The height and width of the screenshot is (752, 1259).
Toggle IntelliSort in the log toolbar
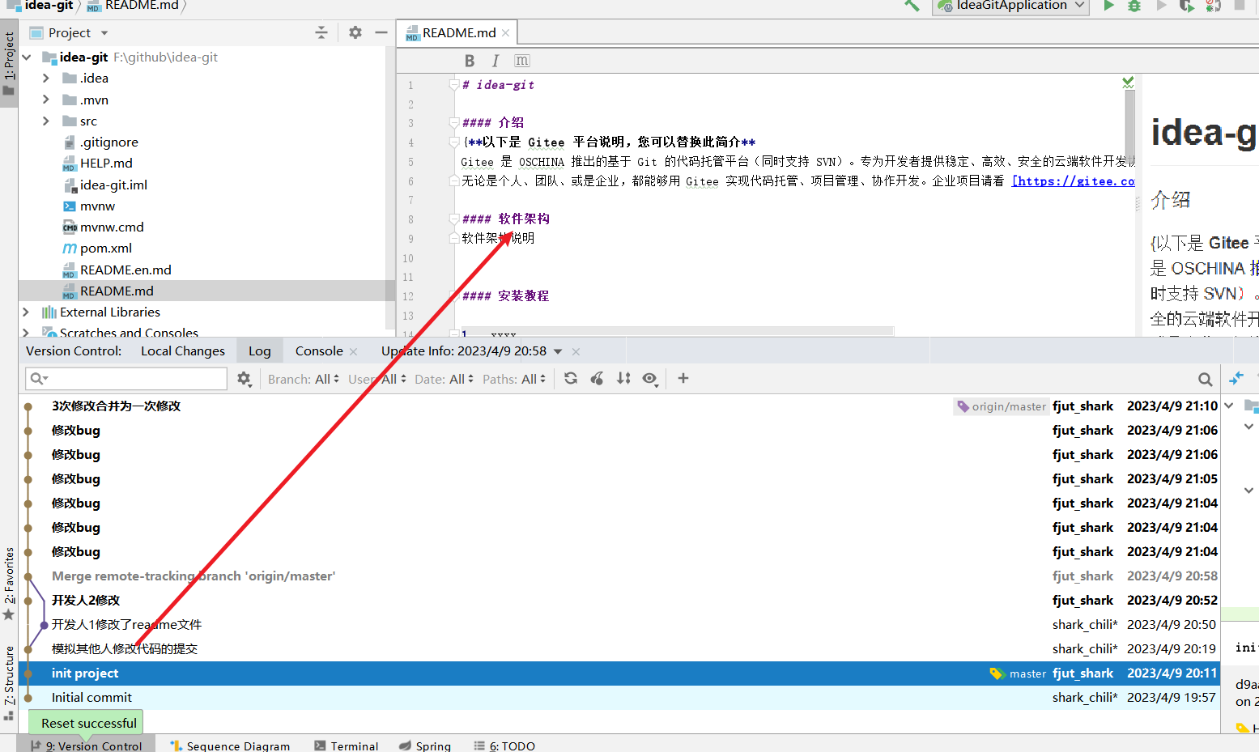[x=623, y=378]
